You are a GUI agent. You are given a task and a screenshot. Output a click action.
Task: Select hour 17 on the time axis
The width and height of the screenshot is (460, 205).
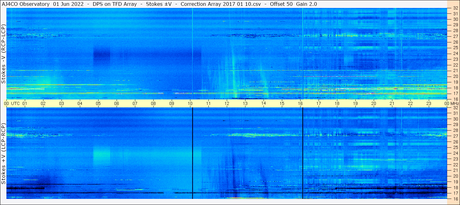click(319, 103)
